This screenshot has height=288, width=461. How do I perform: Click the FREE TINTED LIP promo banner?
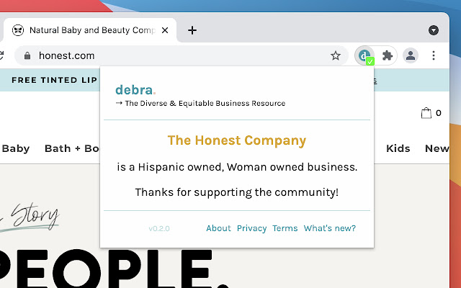pyautogui.click(x=55, y=80)
